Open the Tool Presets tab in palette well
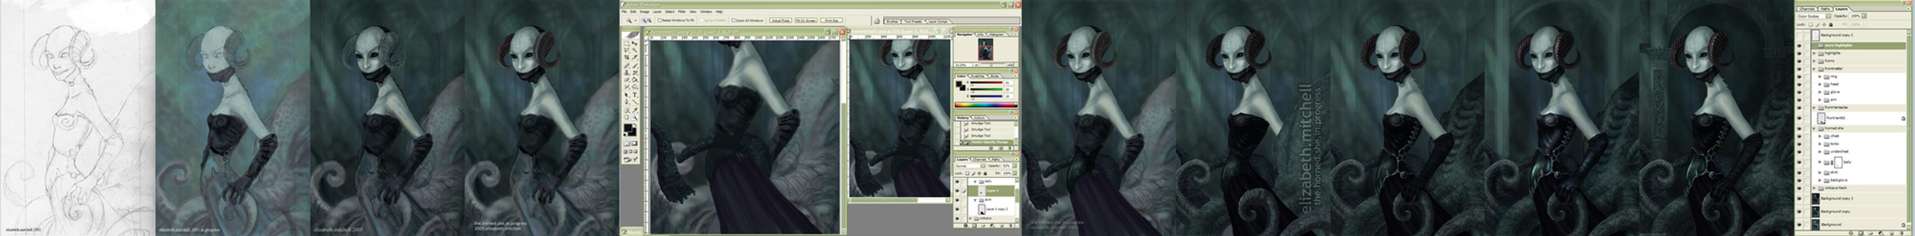Screen dimensions: 1915x236 [912, 22]
